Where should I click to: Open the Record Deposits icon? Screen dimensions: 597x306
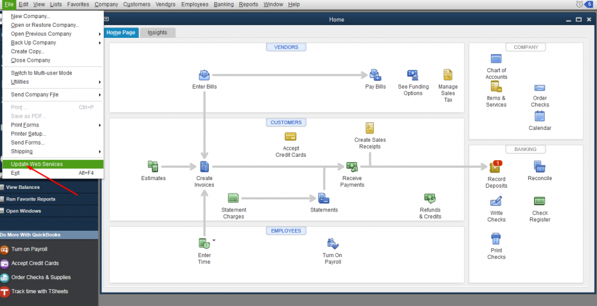click(496, 167)
